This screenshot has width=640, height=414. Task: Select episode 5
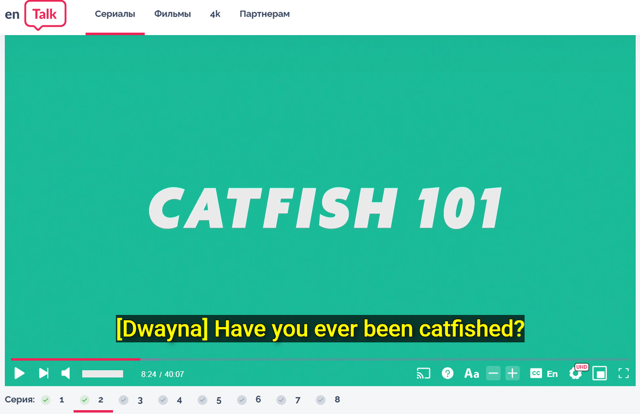tap(219, 400)
